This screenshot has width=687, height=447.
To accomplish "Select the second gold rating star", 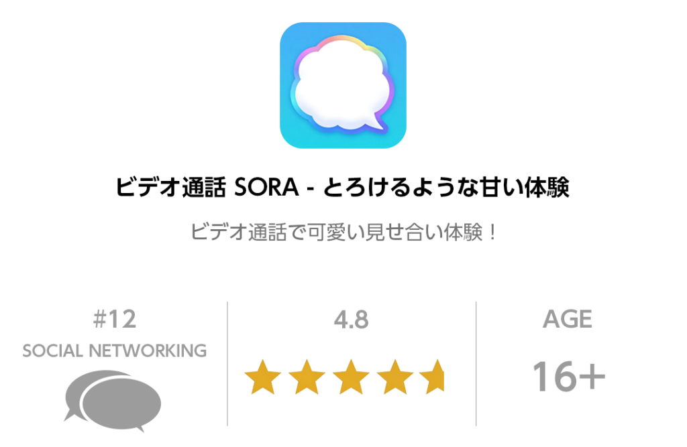I will pyautogui.click(x=307, y=377).
